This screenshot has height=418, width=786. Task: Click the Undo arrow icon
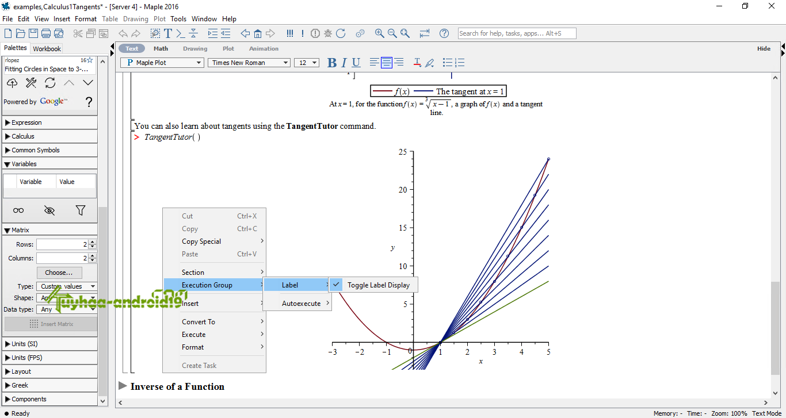[x=123, y=33]
